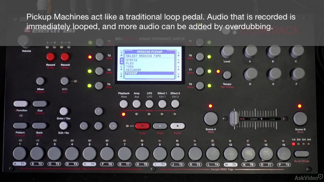Screen dimensions: 324x182
Task: Select track T3 button
Action: [x=100, y=71]
